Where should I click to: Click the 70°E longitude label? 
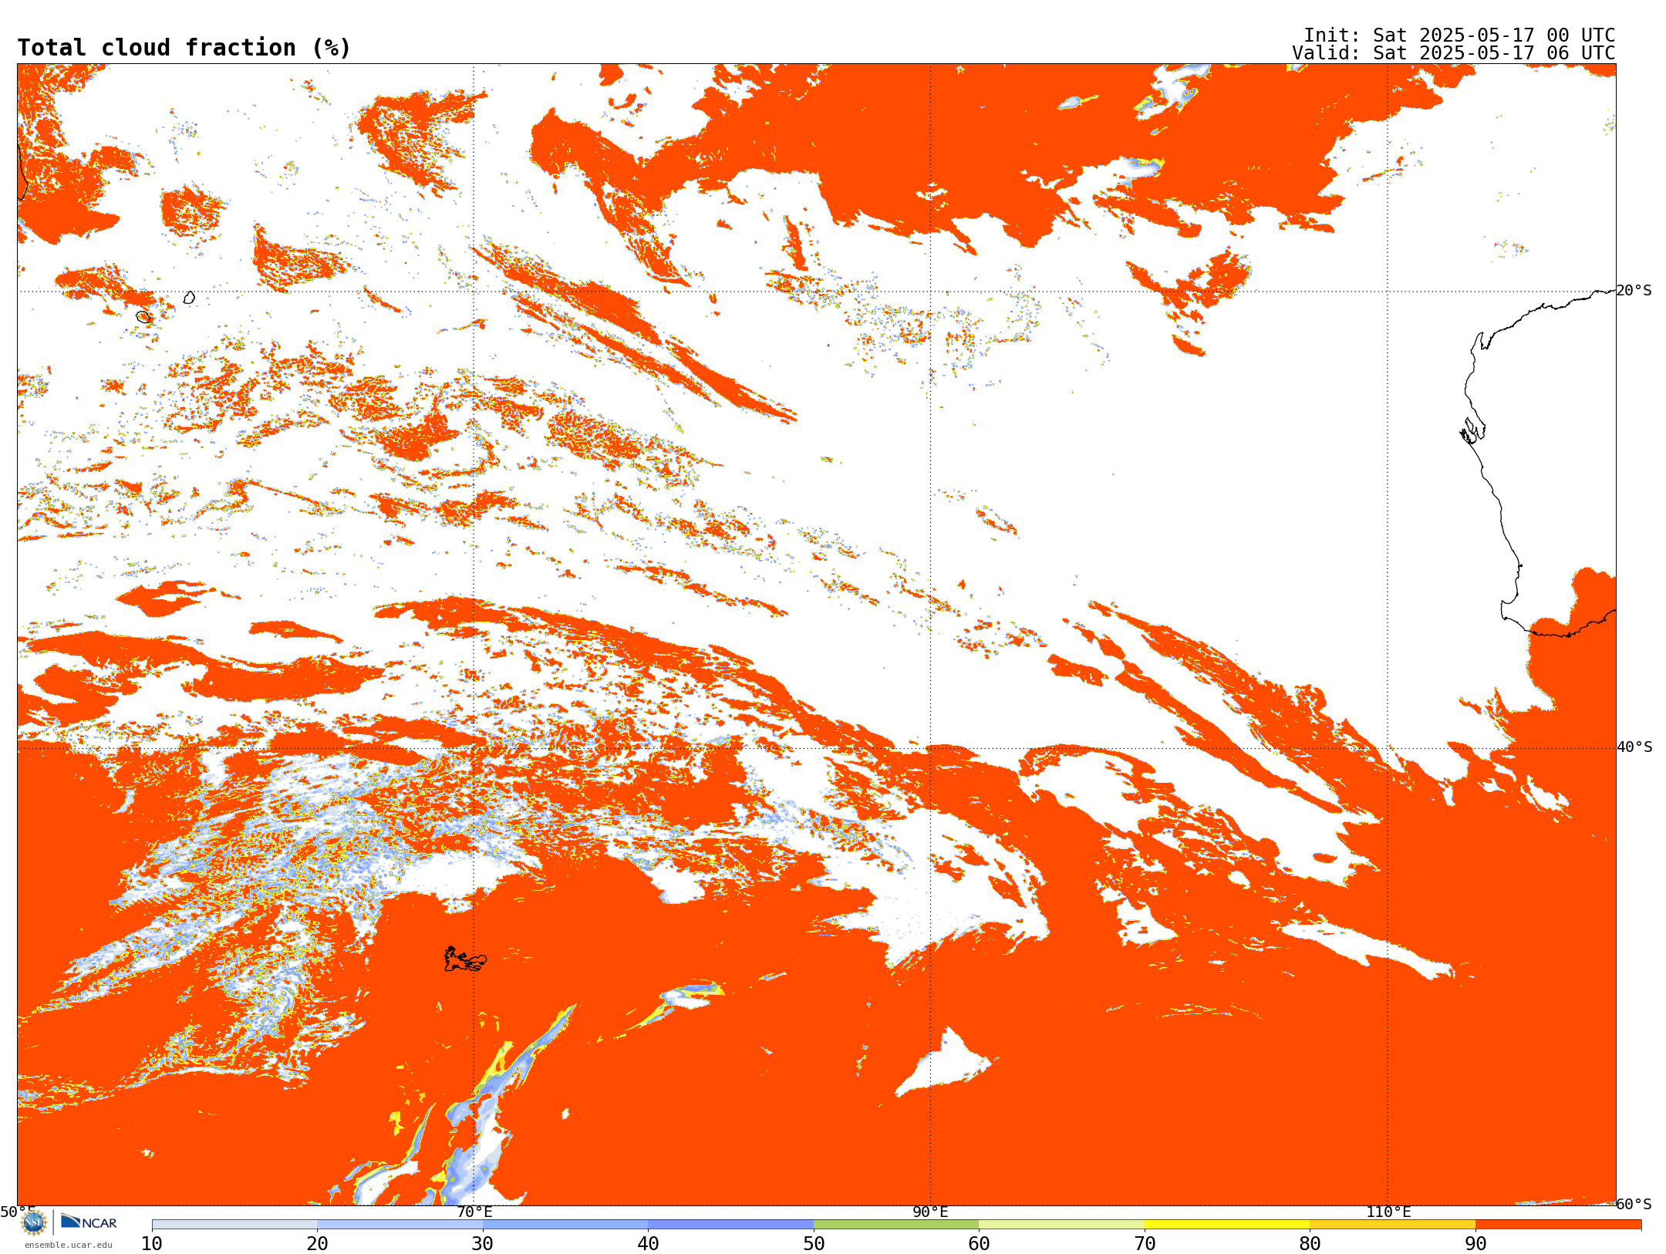(x=474, y=1212)
